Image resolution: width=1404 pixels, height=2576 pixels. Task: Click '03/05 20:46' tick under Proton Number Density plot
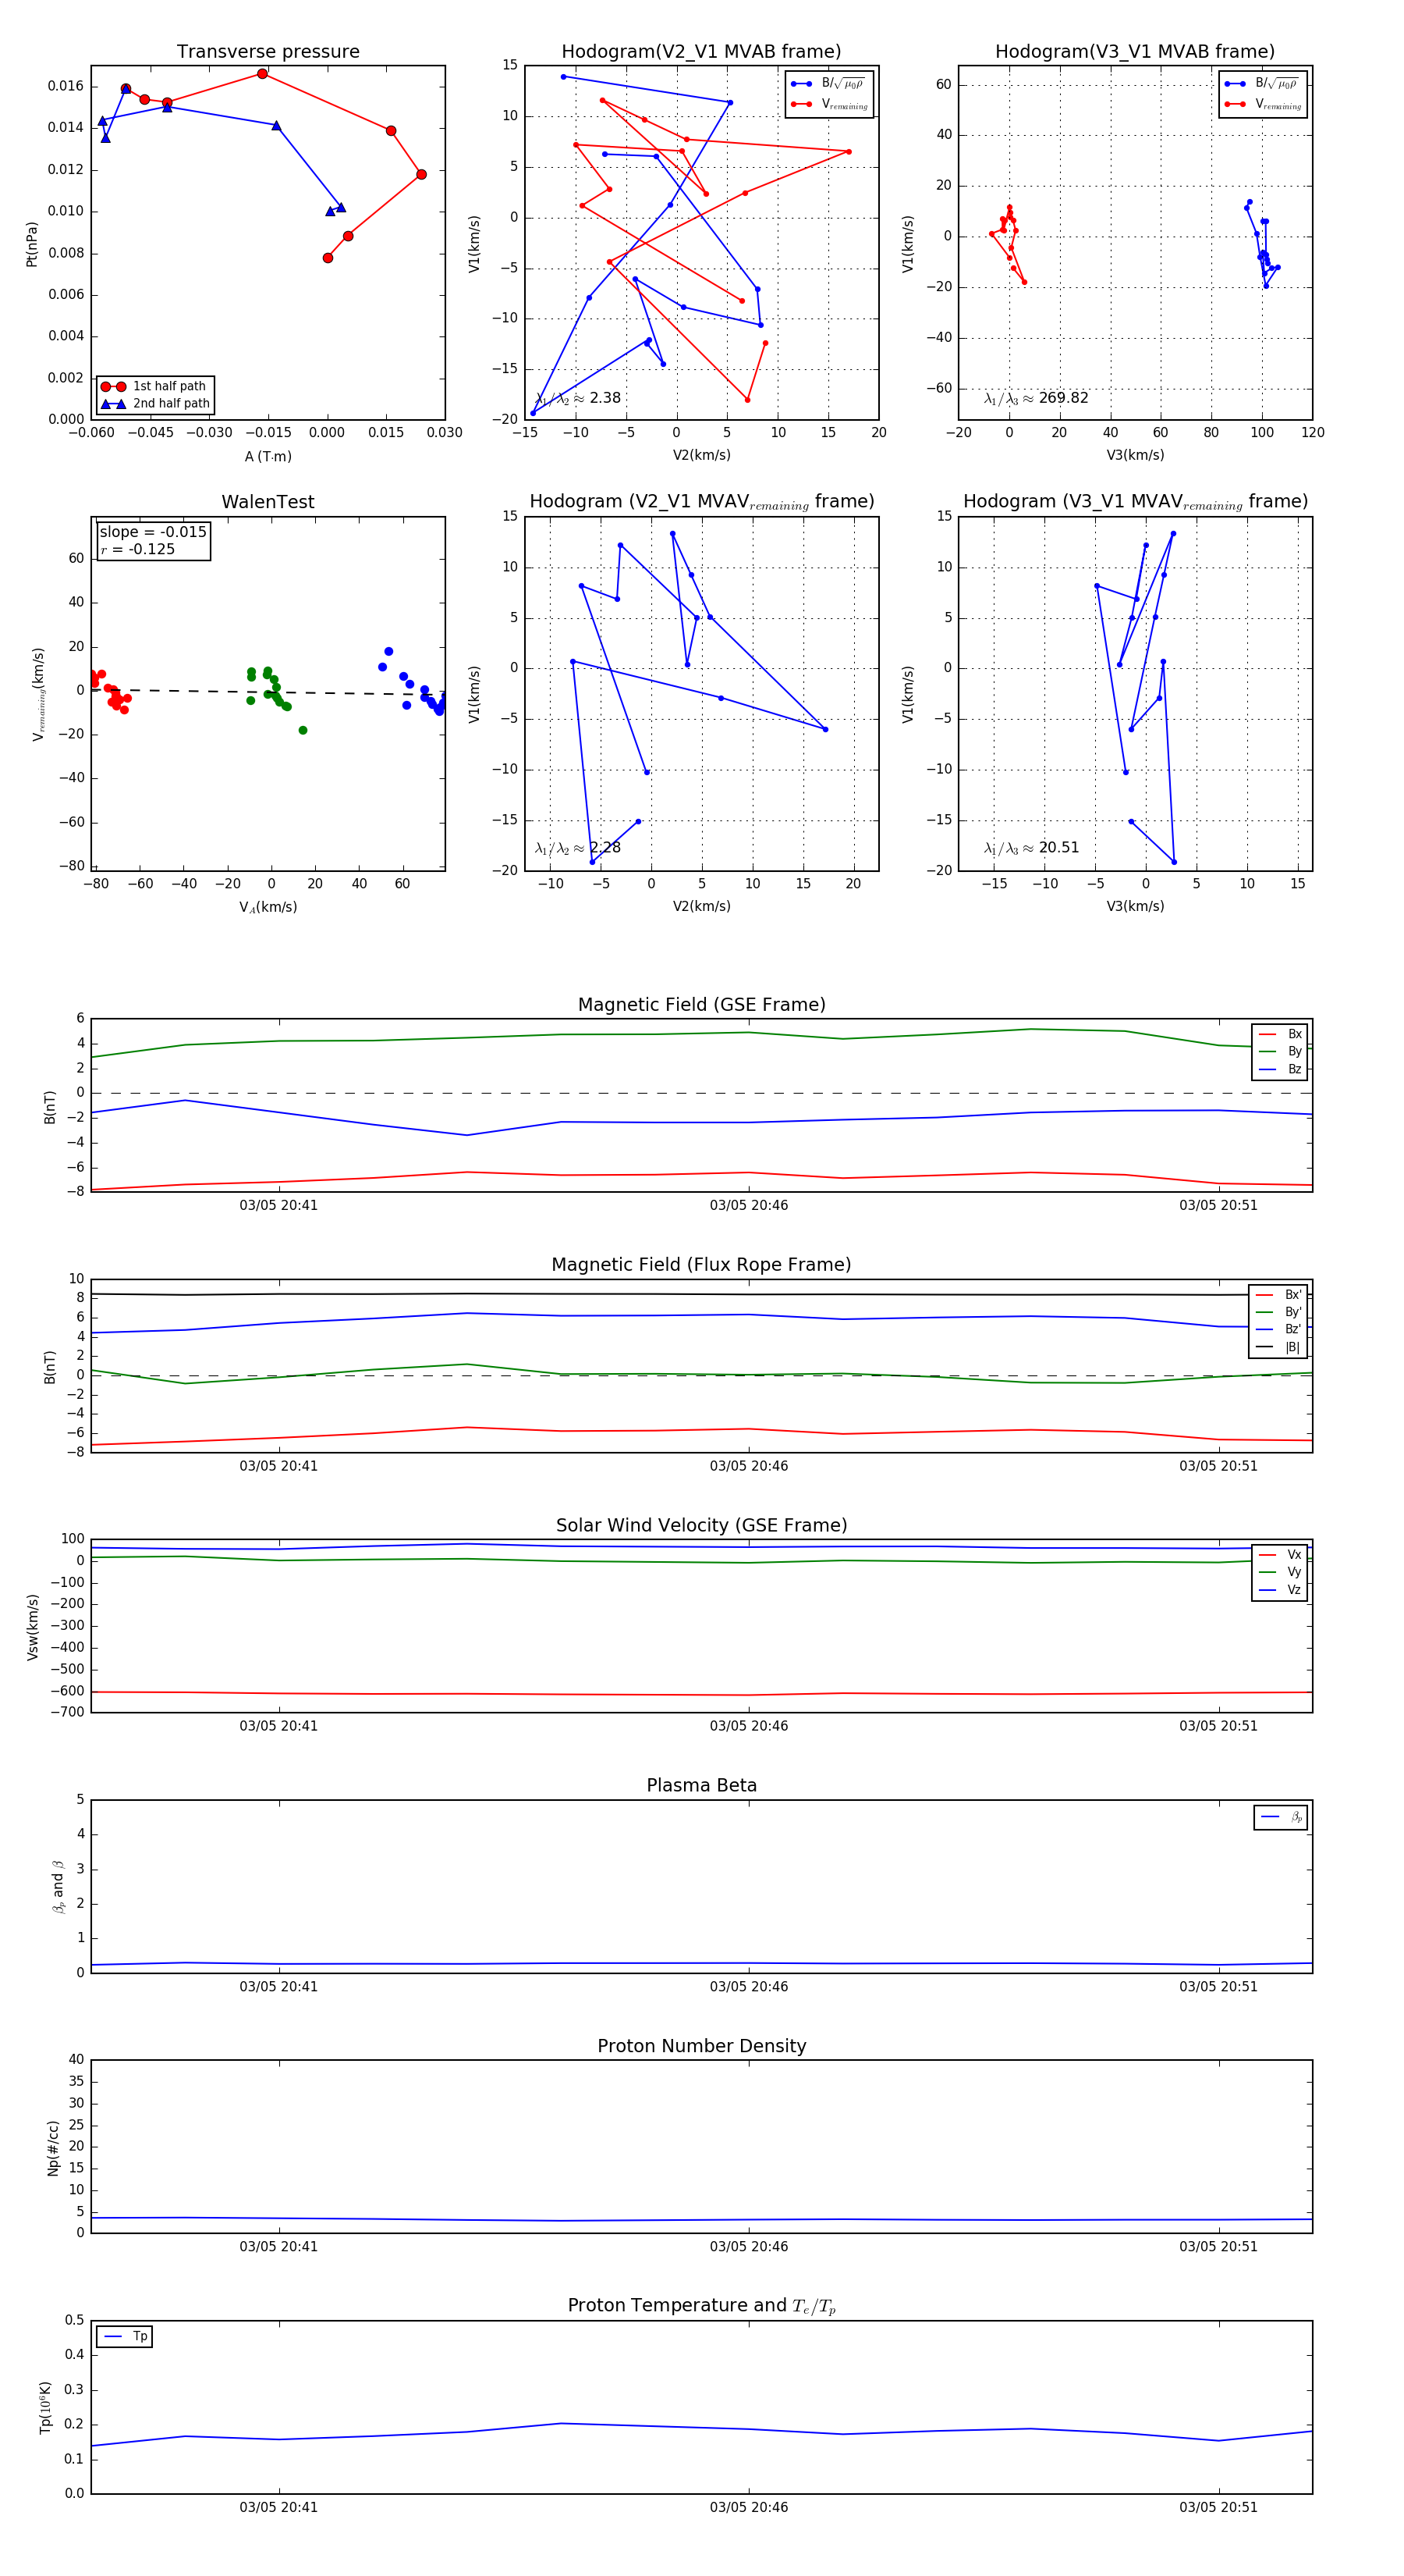click(749, 2247)
